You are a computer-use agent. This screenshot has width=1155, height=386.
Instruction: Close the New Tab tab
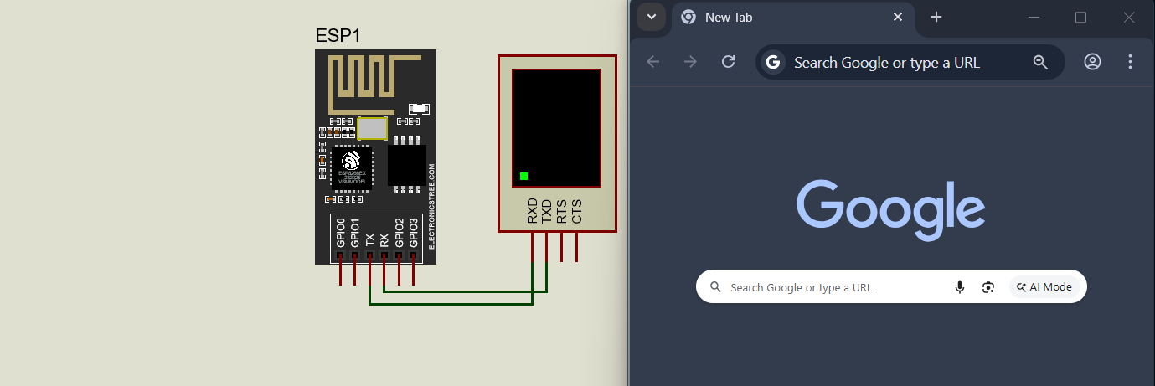[x=898, y=18]
